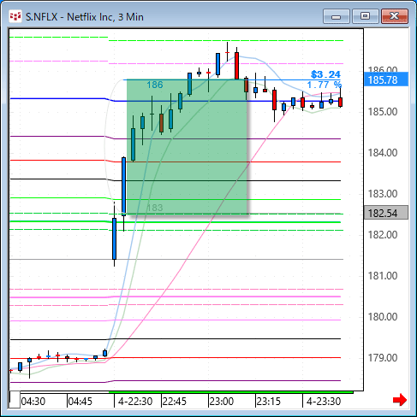This screenshot has height=417, width=417.
Task: Click the 04:45 time axis label
Action: point(80,402)
